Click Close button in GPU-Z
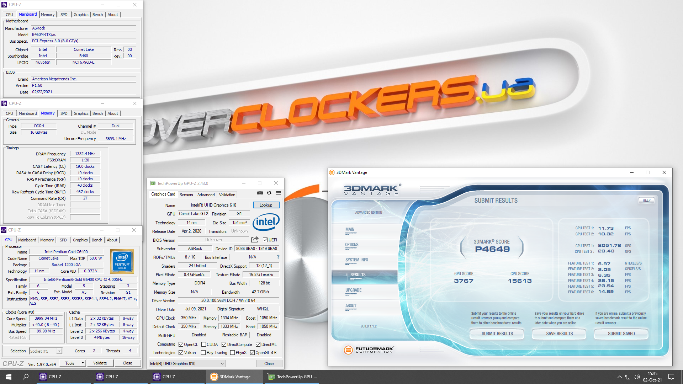Screen dimensions: 683x384 [x=269, y=364]
